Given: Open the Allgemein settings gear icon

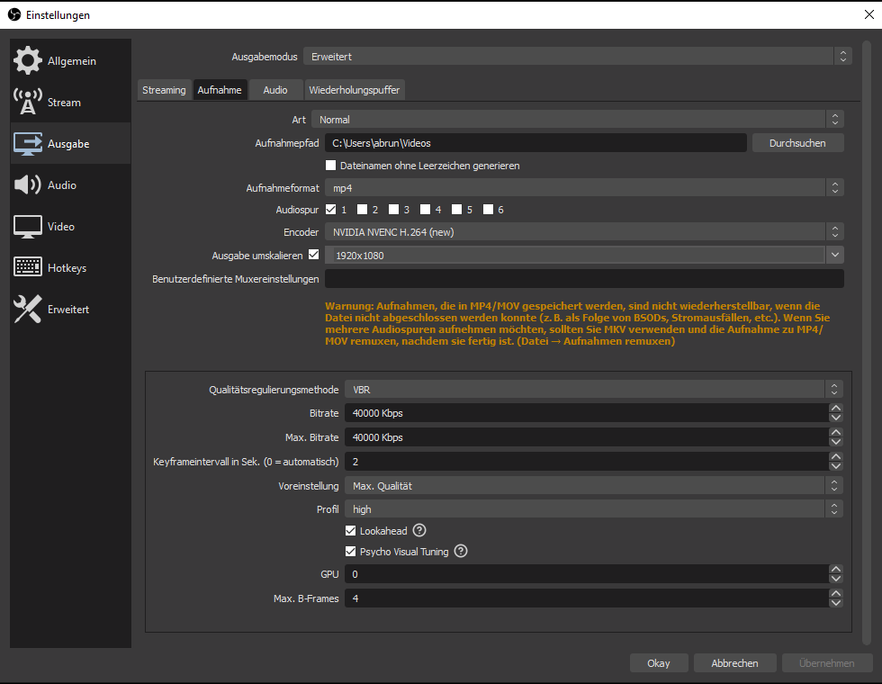Looking at the screenshot, I should pyautogui.click(x=28, y=60).
